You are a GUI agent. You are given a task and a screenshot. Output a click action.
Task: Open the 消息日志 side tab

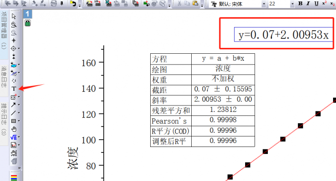(x=4, y=76)
